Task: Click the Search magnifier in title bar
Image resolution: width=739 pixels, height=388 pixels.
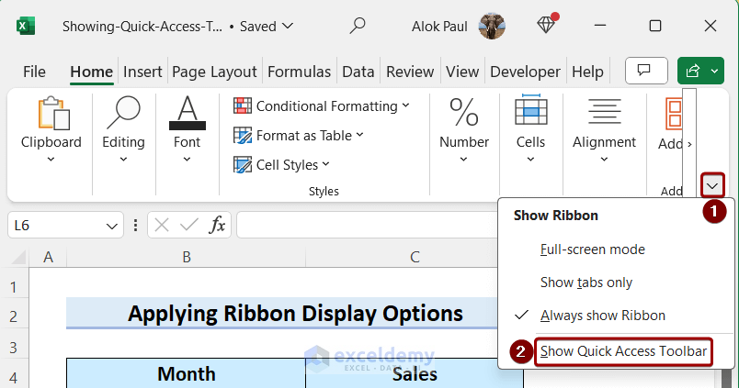Action: tap(358, 26)
